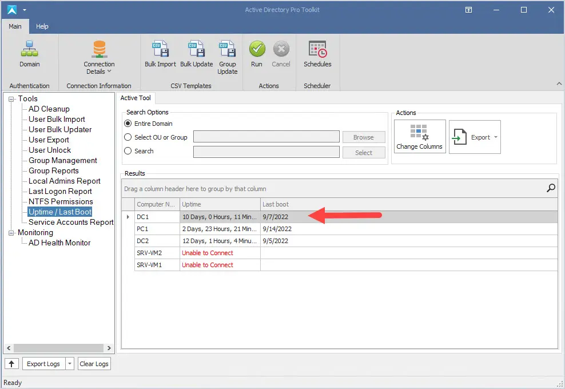The height and width of the screenshot is (389, 565).
Task: Open User Export tool
Action: pos(49,140)
